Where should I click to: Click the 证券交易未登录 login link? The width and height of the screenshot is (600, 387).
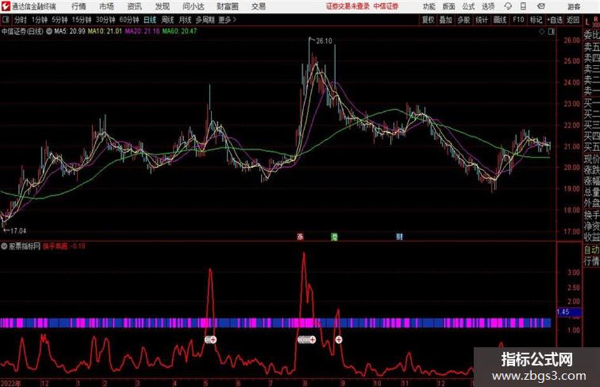point(348,6)
